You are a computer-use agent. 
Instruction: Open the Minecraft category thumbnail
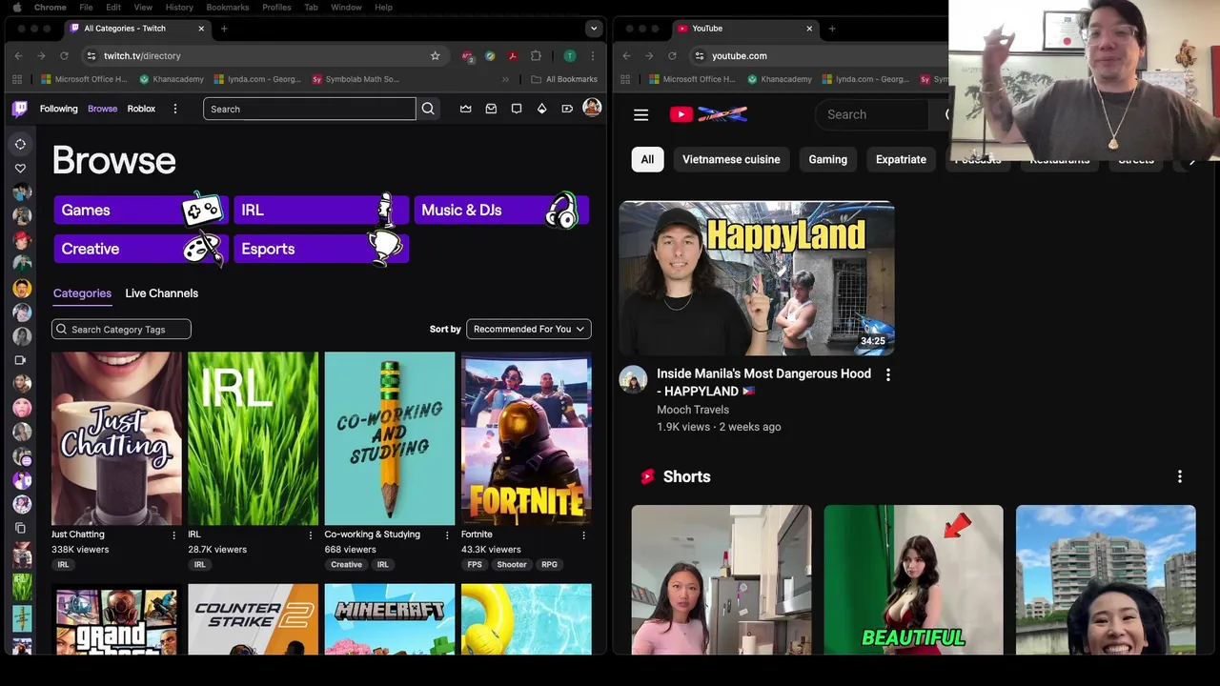point(390,619)
